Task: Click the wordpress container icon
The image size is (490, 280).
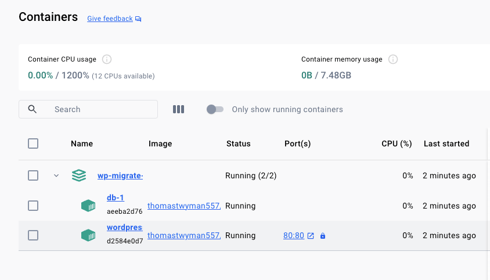Action: (88, 235)
